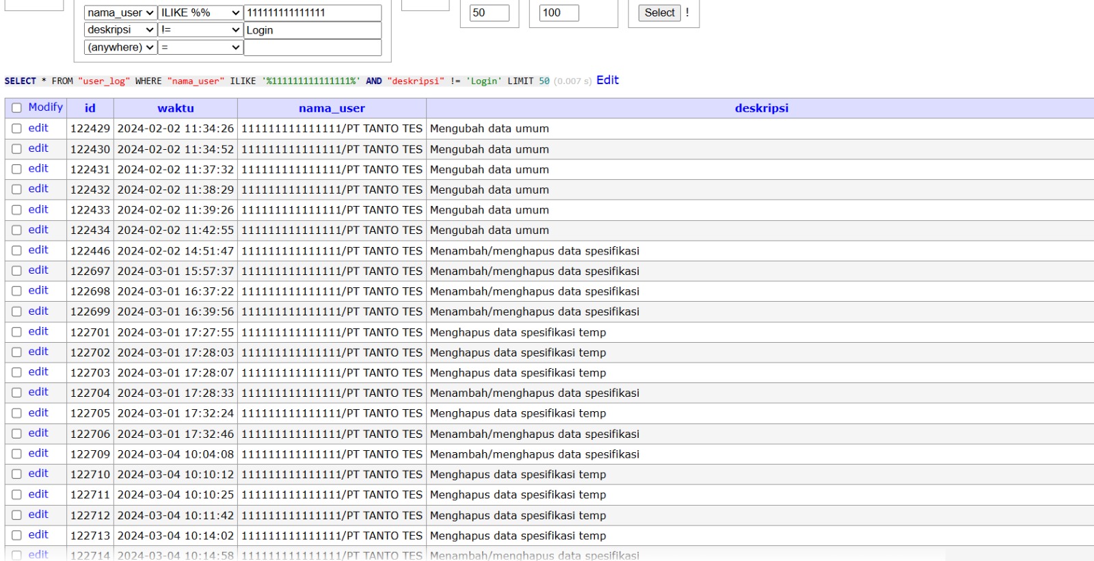
Task: Sort by the id column header
Action: (90, 108)
